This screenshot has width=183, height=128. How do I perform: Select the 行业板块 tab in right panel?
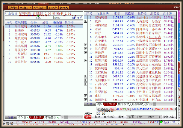[x=110, y=104]
